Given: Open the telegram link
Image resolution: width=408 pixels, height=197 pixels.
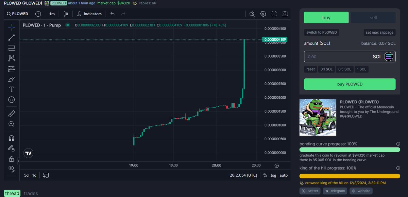Looking at the screenshot, I should tap(335, 191).
